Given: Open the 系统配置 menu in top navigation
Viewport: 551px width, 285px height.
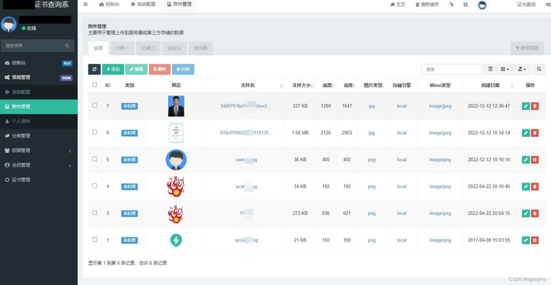Looking at the screenshot, I should (143, 5).
